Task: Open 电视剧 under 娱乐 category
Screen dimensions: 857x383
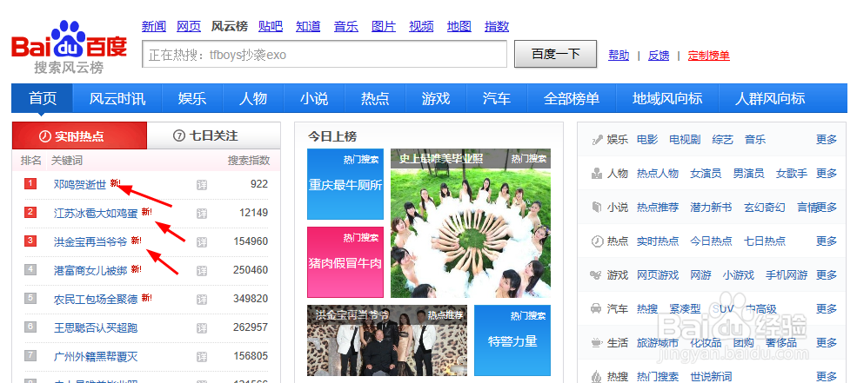Action: coord(685,140)
